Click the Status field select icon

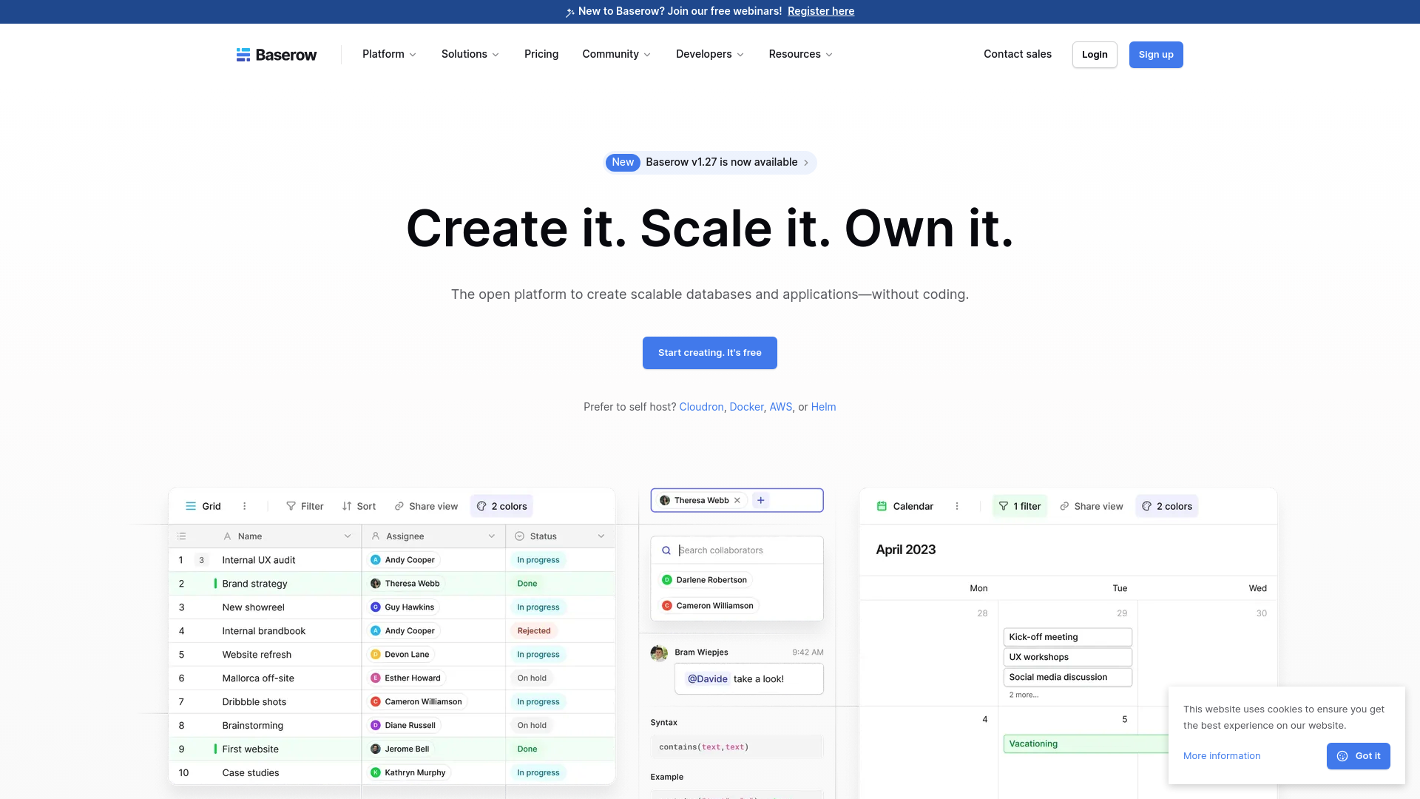520,536
